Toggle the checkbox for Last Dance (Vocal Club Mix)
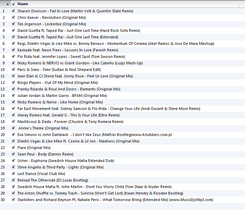The width and height of the screenshot is (245, 212). [13, 174]
